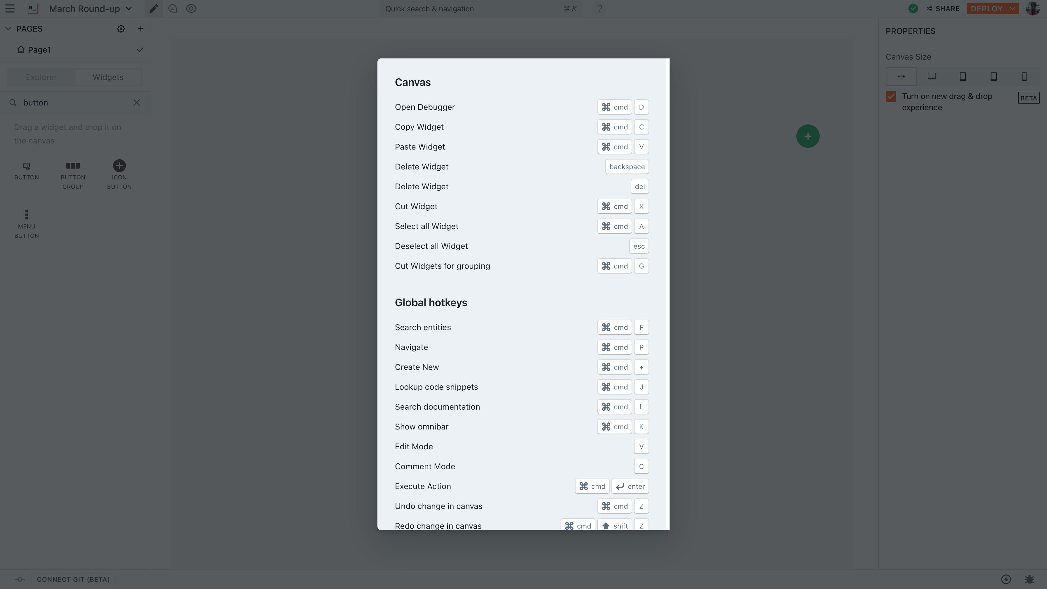Click the 'Cut Widget' shortcut label

coord(416,207)
